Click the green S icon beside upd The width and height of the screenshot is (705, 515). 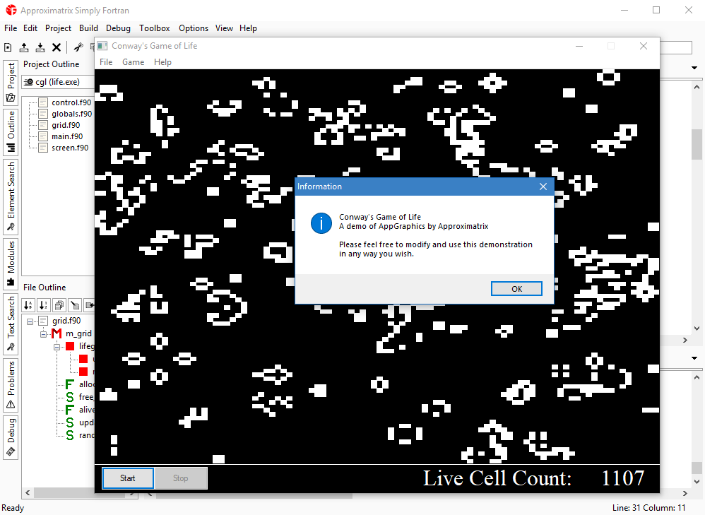[70, 422]
